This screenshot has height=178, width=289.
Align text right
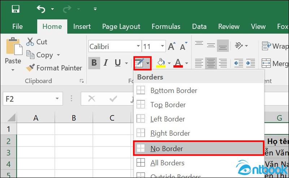coord(223,63)
